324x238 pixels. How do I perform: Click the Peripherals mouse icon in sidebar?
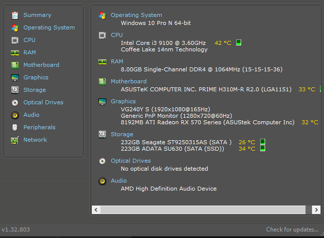coord(15,127)
